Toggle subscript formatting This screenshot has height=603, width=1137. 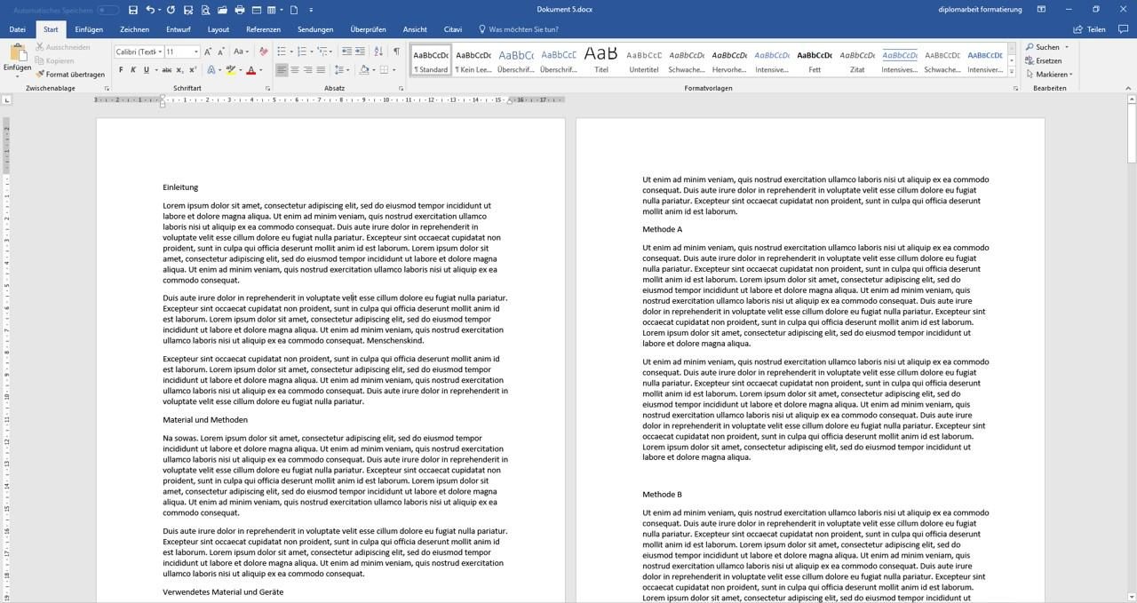179,70
